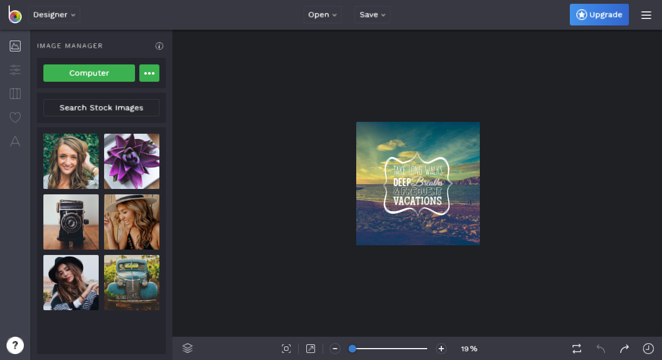Viewport: 662px width, 360px height.
Task: Expand the Save menu
Action: 372,15
